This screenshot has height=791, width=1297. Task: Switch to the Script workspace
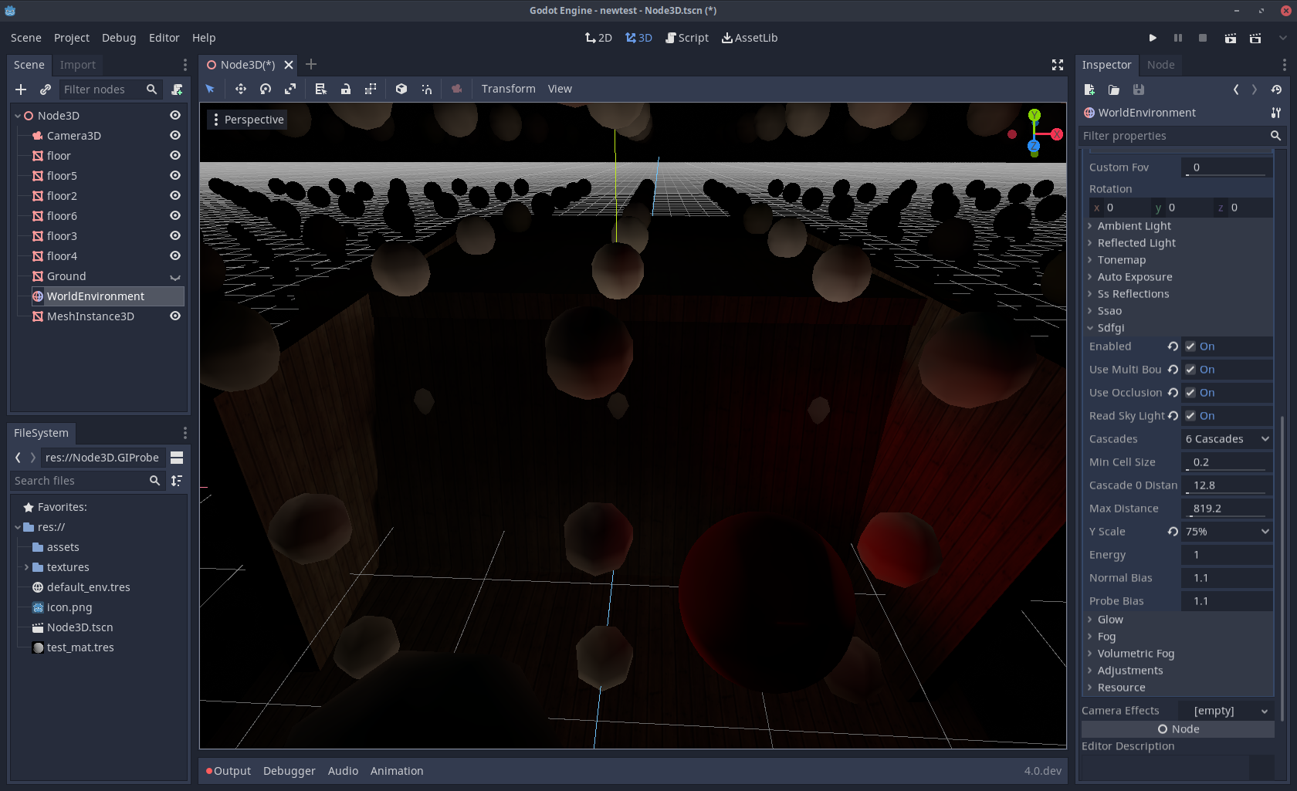686,37
